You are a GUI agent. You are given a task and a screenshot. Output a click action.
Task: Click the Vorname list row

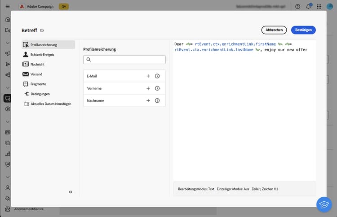(124, 88)
